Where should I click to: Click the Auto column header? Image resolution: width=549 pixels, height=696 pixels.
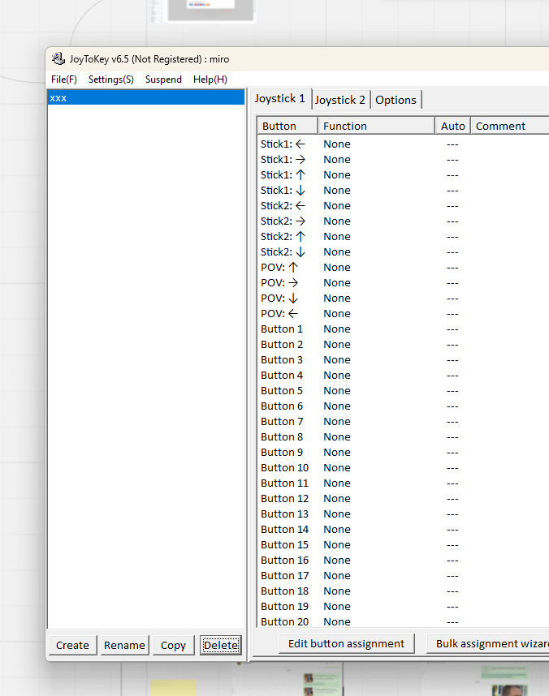[452, 126]
